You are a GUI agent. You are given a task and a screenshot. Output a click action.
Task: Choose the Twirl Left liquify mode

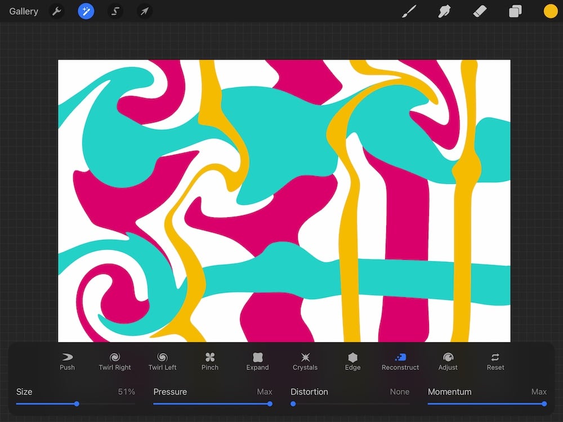(162, 362)
